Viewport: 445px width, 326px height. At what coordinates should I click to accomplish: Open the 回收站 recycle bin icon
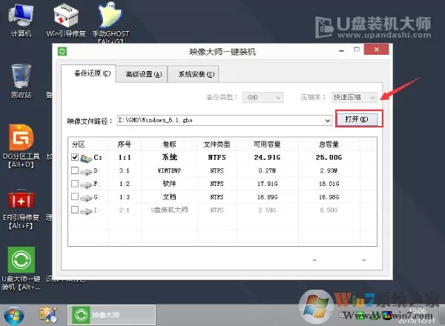pos(21,81)
